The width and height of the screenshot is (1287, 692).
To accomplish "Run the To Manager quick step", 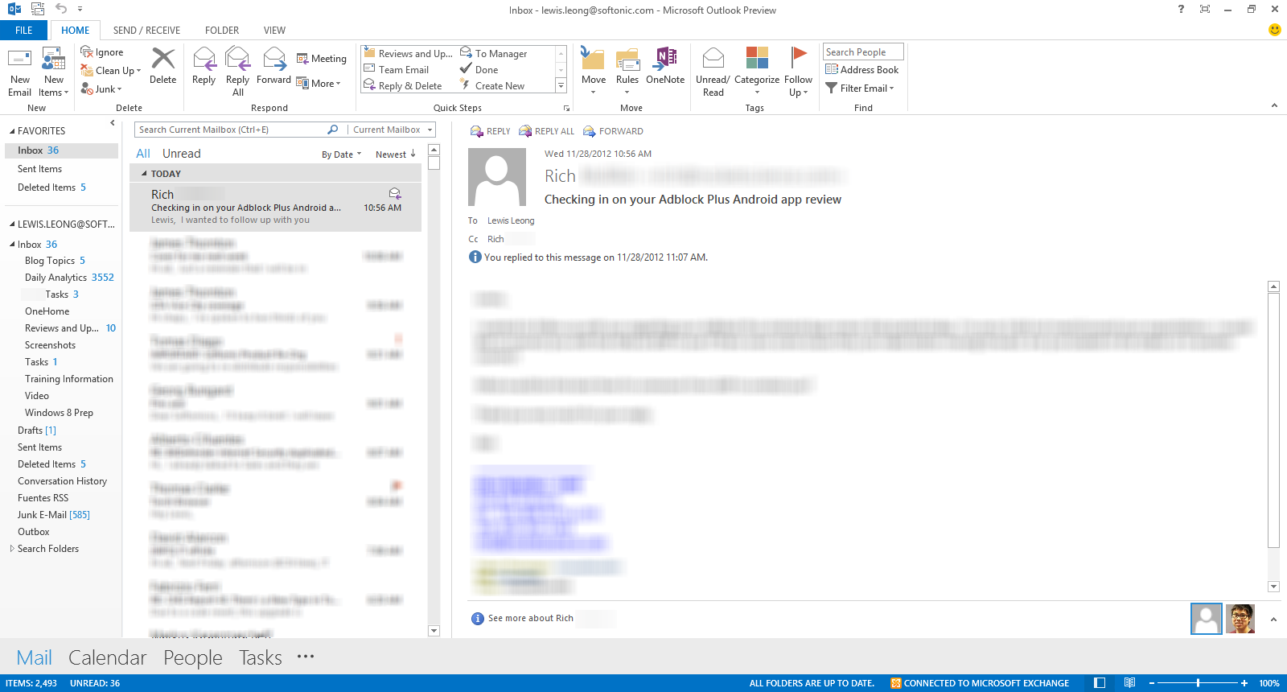I will tap(494, 53).
